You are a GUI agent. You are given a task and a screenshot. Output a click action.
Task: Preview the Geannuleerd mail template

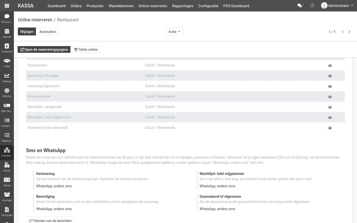click(330, 65)
